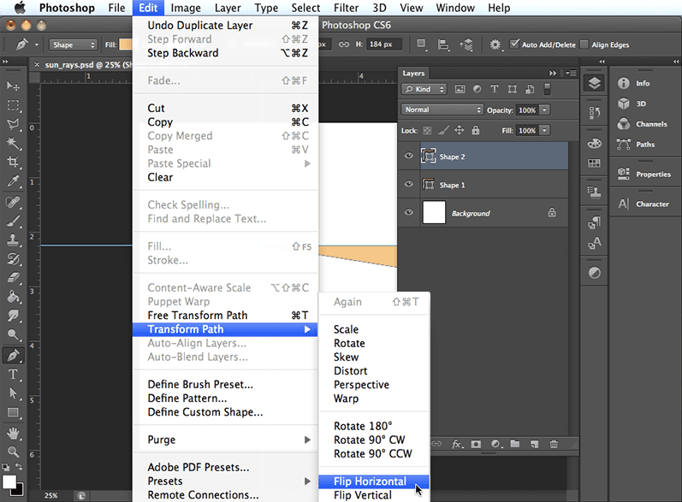
Task: Open the Opacity slider dropdown arrow
Action: click(544, 110)
